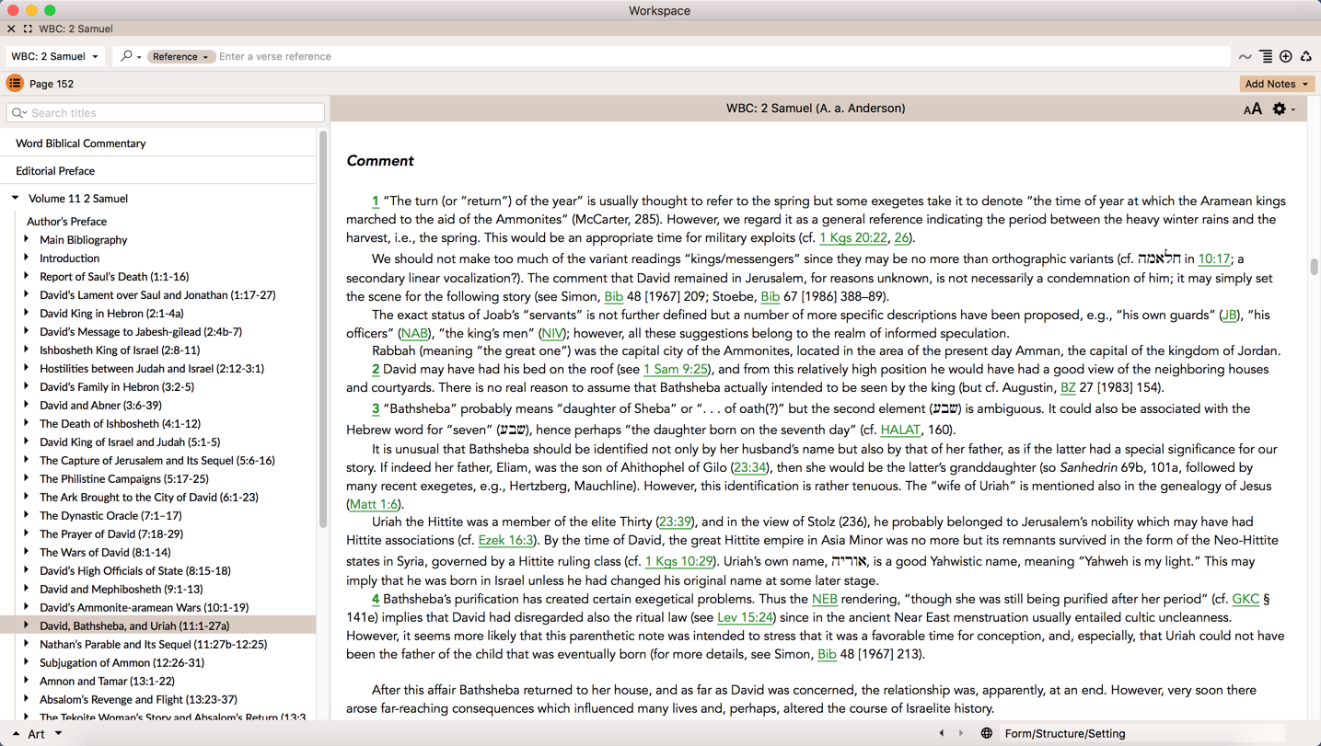Select Nathan's Parable and Its Sequel
1321x746 pixels.
click(x=153, y=645)
